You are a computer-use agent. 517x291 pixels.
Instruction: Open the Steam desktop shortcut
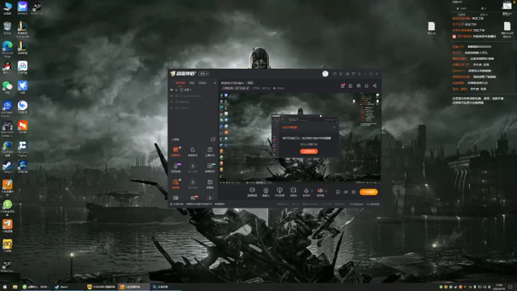(7, 167)
